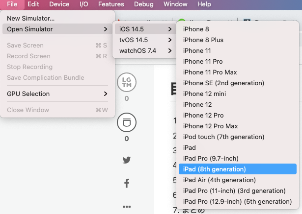
Task: Select iPhone 12 mini simulator
Action: (x=238, y=94)
